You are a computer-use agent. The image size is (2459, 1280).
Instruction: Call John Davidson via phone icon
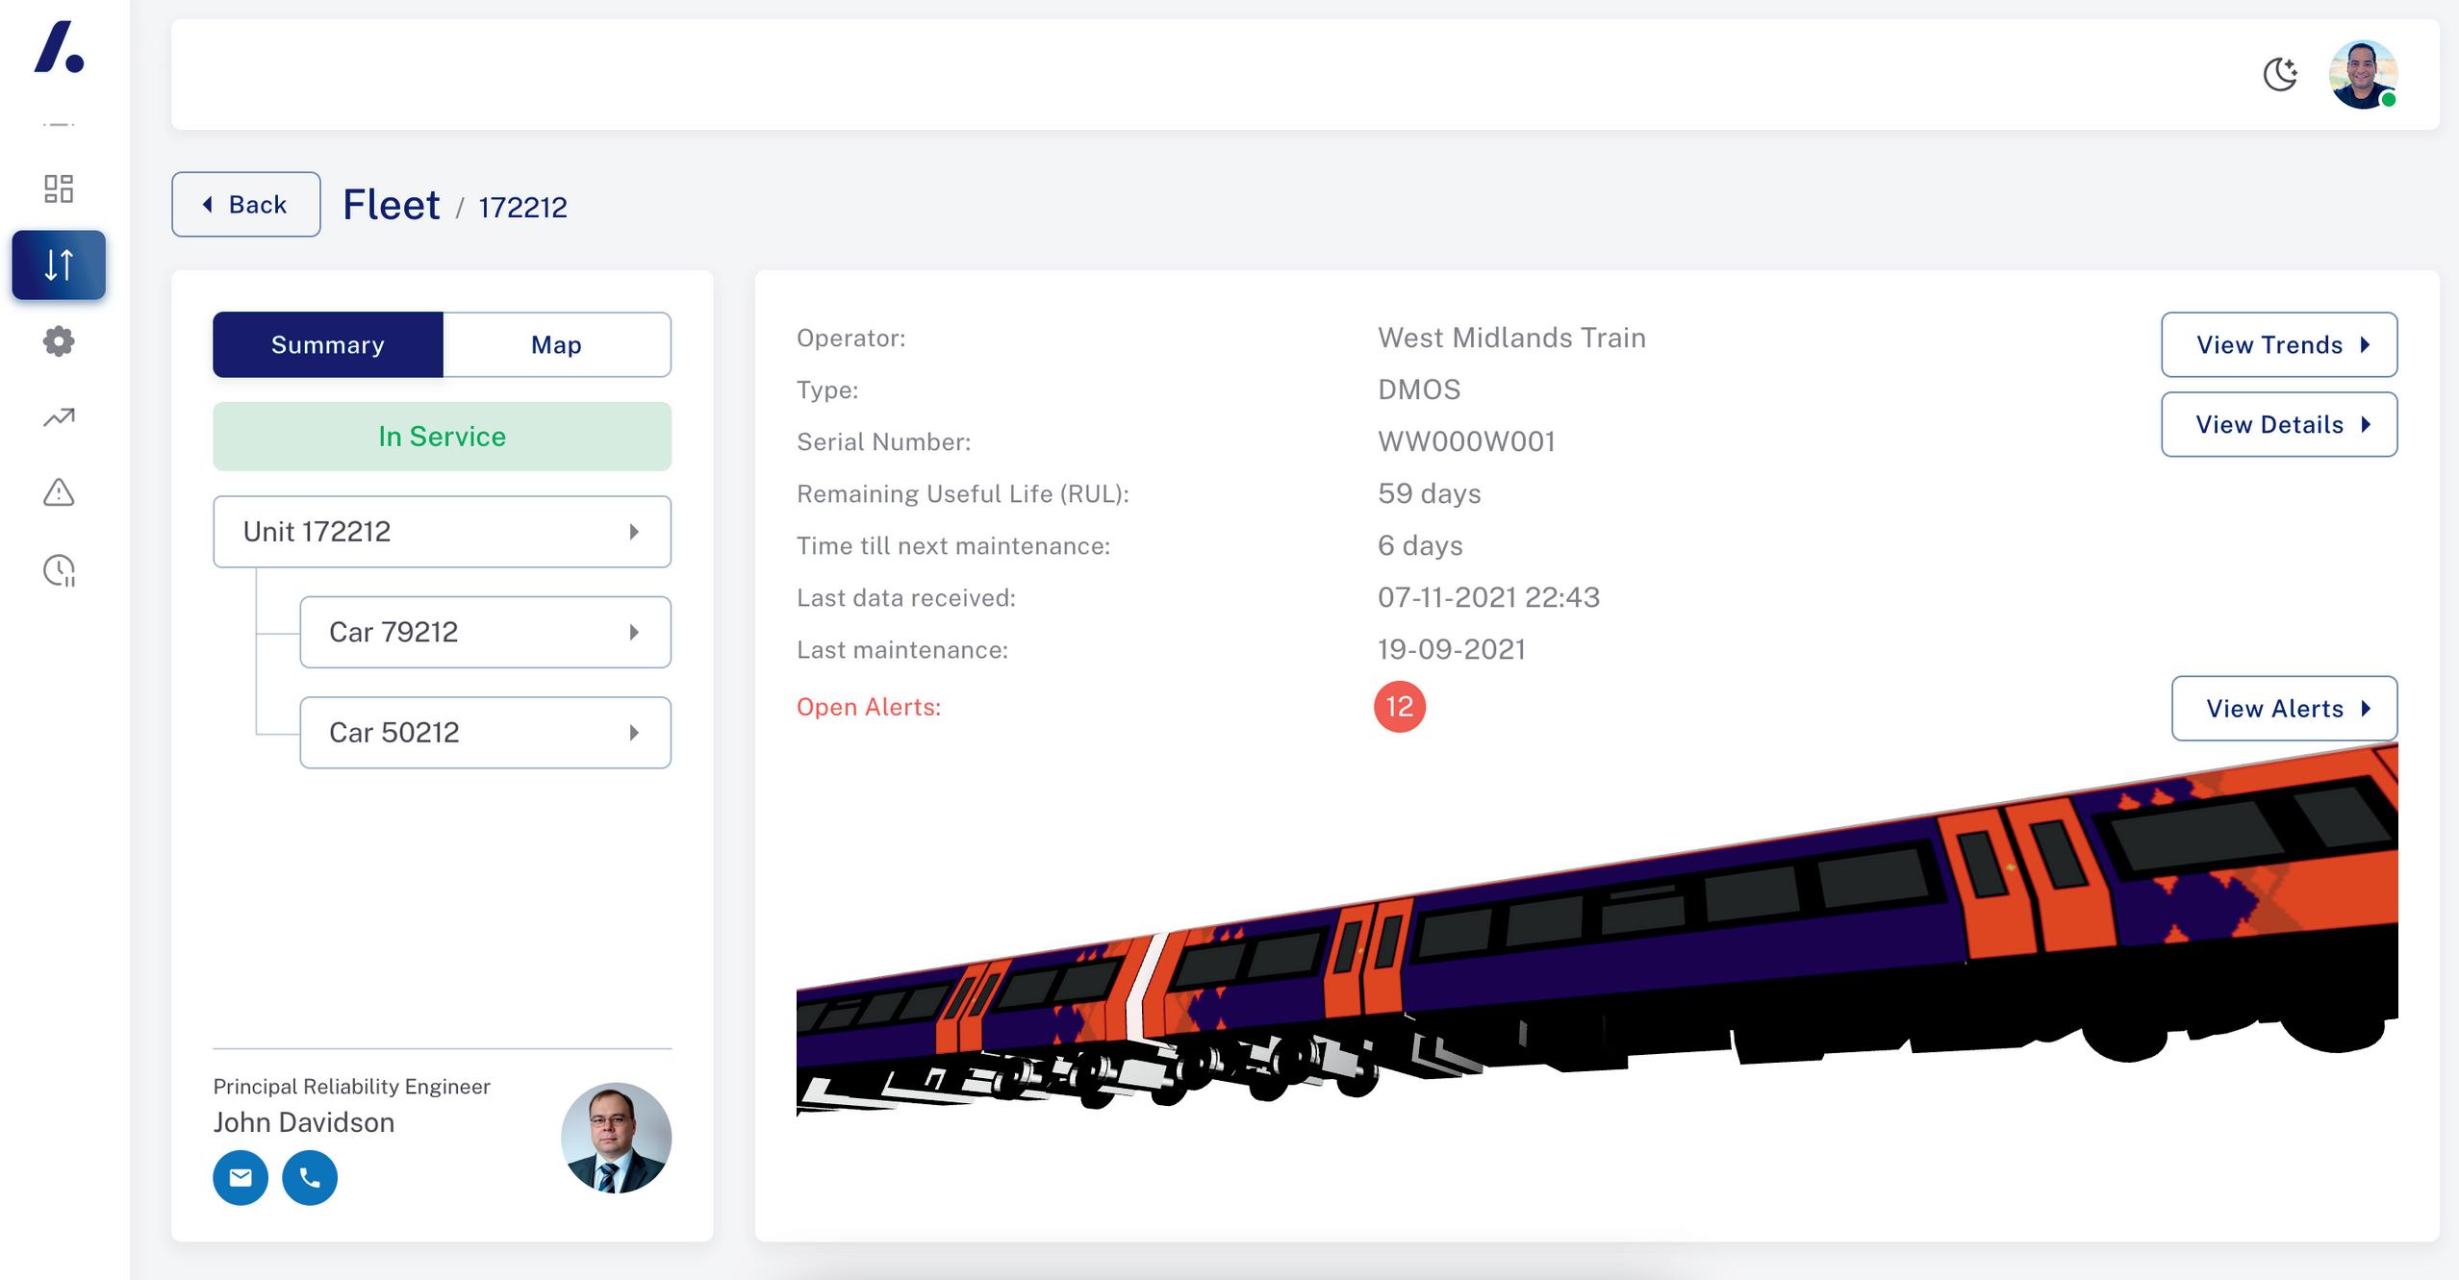tap(310, 1177)
